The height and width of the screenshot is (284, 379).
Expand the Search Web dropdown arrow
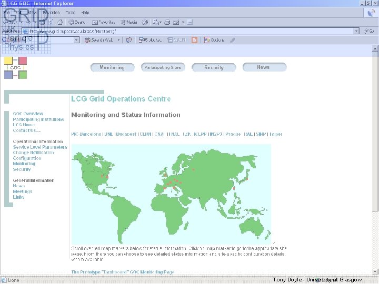pos(118,40)
